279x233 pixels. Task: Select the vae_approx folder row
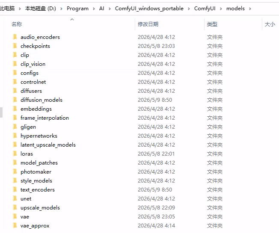pos(117,226)
